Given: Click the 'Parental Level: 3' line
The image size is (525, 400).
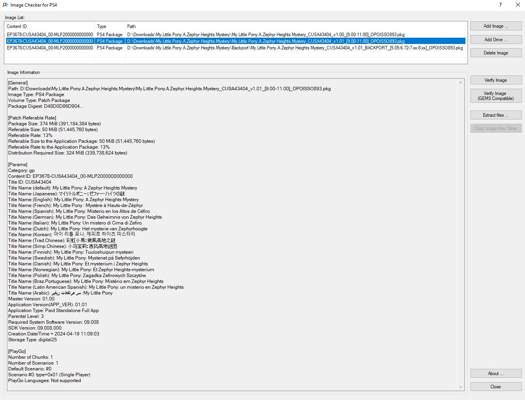Looking at the screenshot, I should coord(26,316).
